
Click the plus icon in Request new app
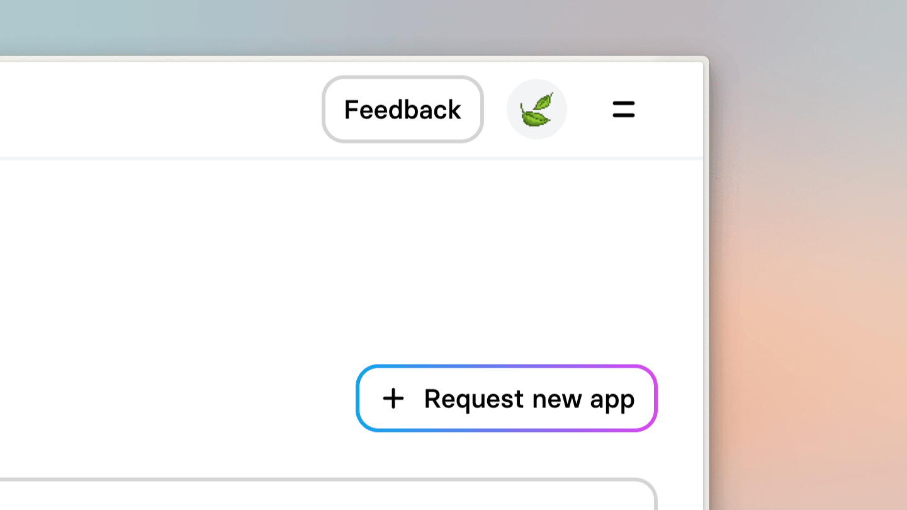(x=393, y=399)
